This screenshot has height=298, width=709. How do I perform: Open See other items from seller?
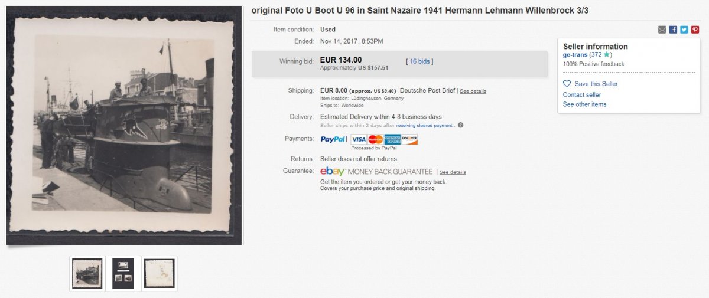point(584,104)
